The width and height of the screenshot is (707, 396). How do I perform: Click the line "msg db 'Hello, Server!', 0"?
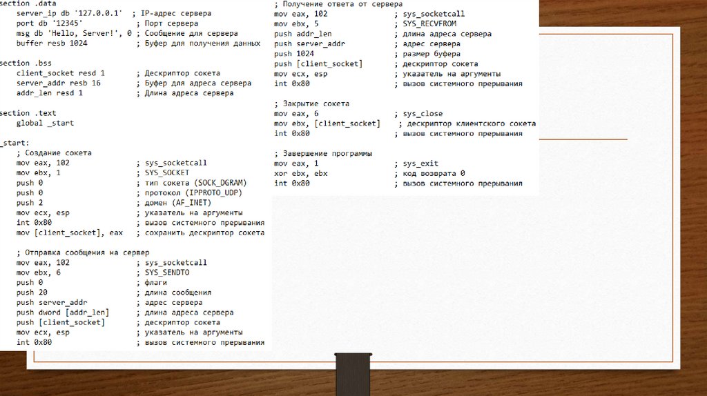click(74, 33)
